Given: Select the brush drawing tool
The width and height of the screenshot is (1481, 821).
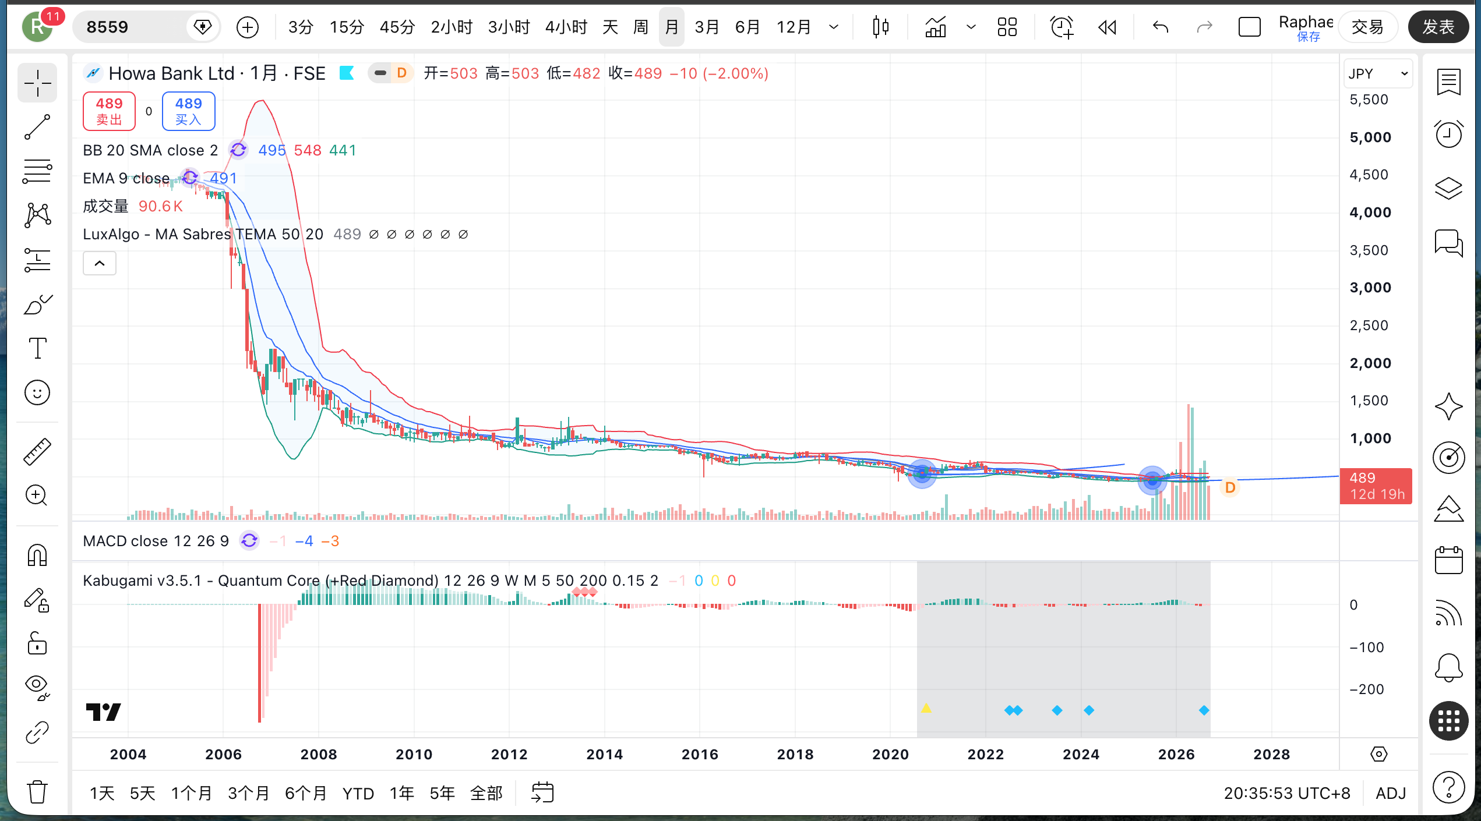Looking at the screenshot, I should (x=37, y=305).
